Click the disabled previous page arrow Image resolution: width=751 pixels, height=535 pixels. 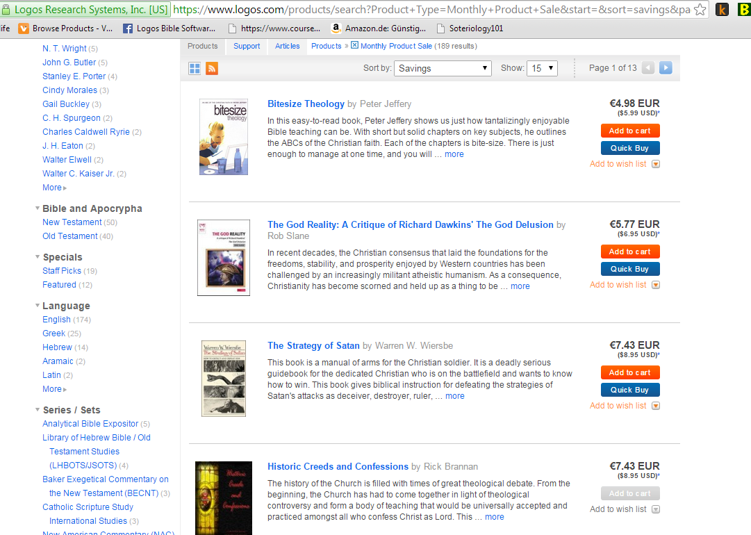(x=648, y=68)
